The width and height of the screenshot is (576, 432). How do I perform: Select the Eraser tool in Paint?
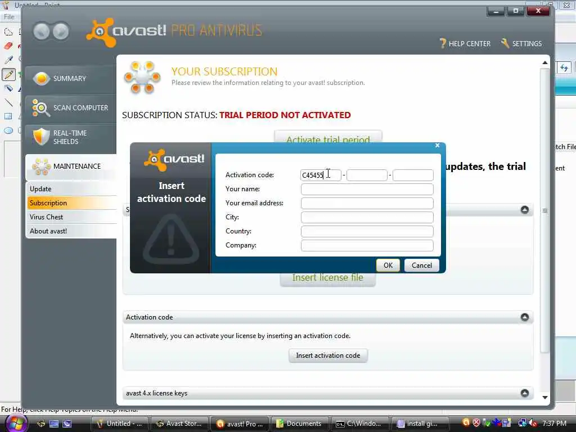(x=8, y=46)
